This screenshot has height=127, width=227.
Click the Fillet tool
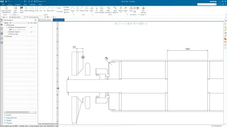click(58, 8)
